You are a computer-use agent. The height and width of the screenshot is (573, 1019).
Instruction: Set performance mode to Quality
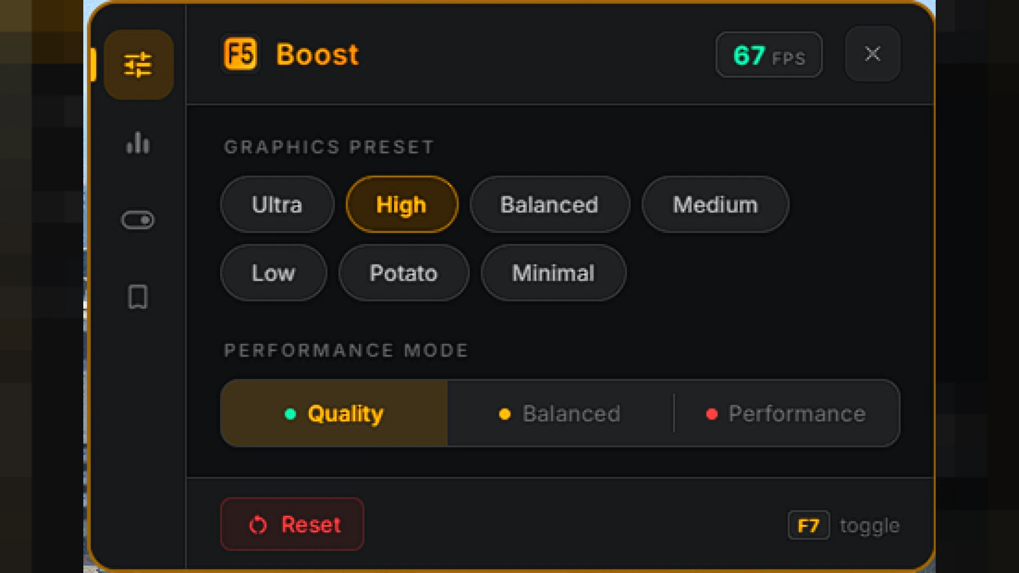(x=334, y=413)
